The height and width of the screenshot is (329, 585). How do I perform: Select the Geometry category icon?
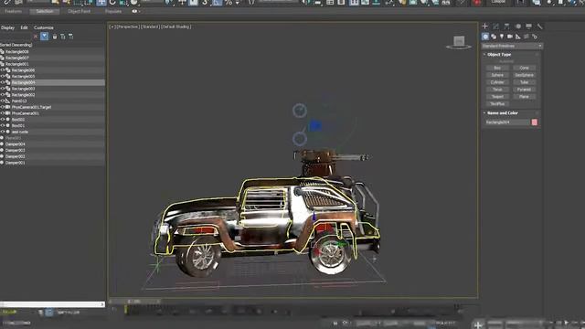pyautogui.click(x=485, y=37)
